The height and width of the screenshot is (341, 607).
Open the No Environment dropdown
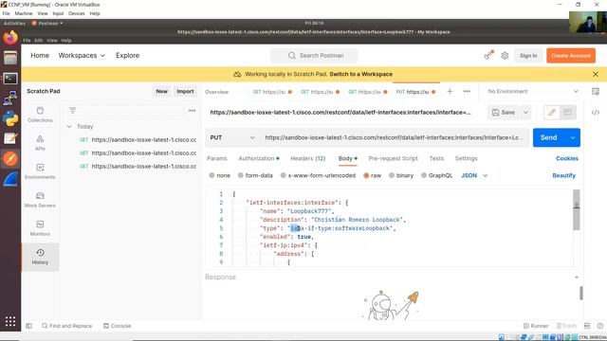click(x=533, y=92)
